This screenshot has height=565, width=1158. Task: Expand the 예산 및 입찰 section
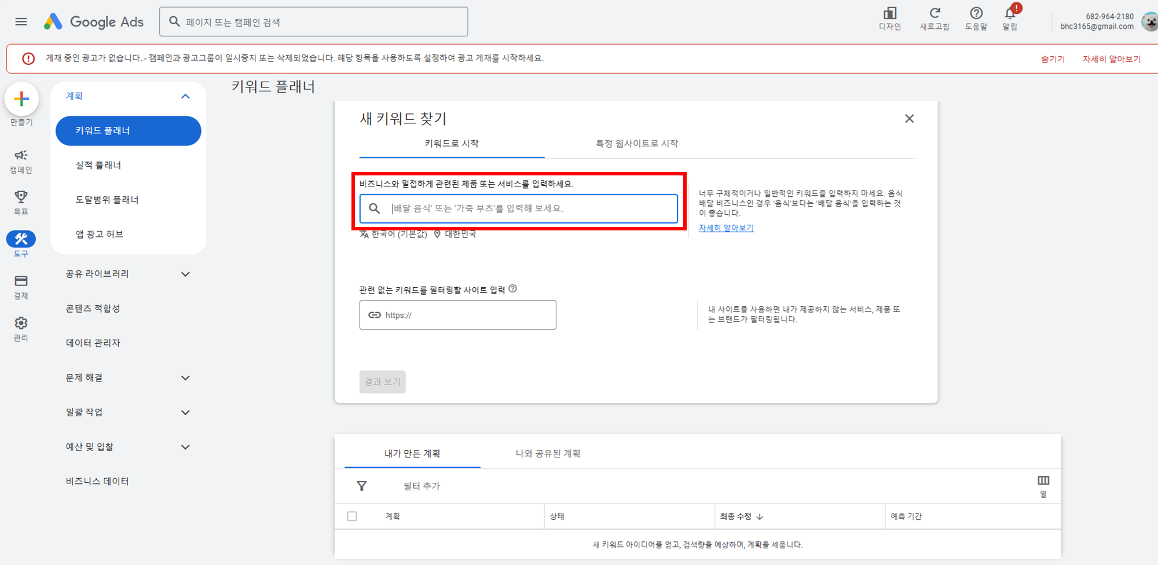pyautogui.click(x=185, y=446)
